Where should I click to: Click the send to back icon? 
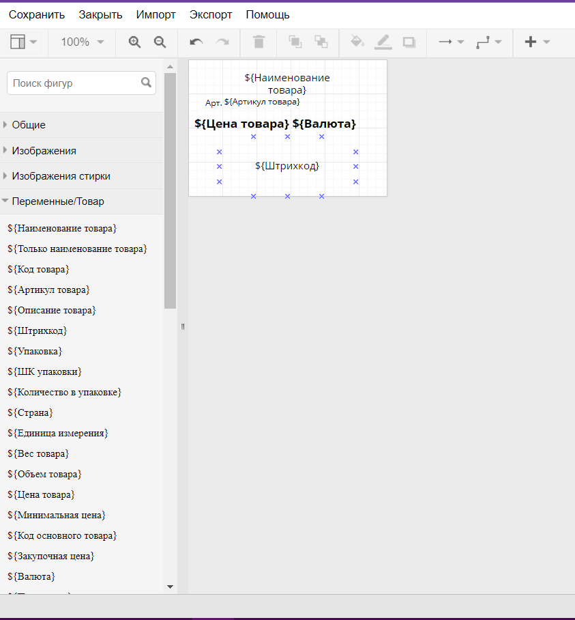321,42
